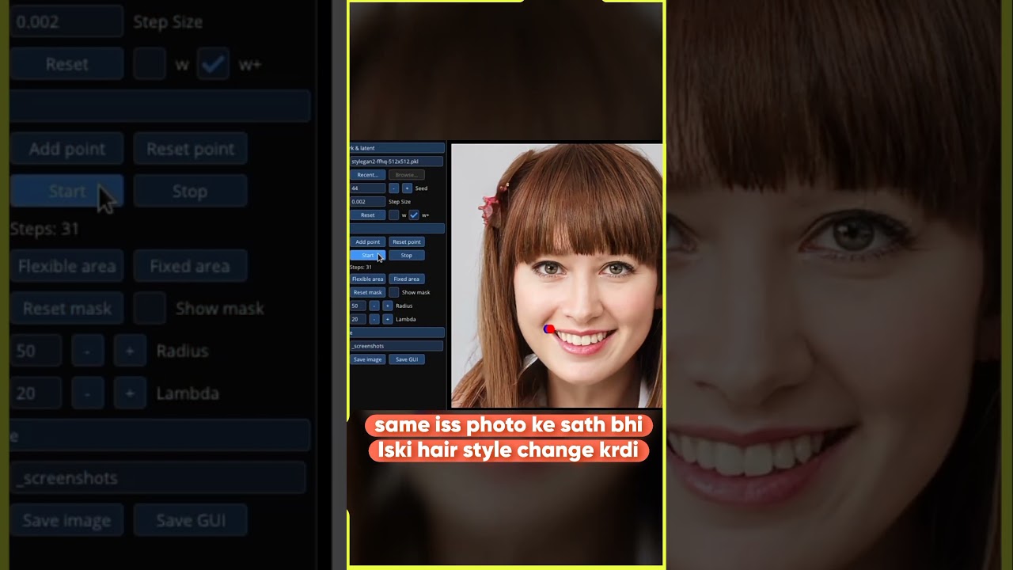Decrease the Seed value with minus button

pyautogui.click(x=393, y=188)
